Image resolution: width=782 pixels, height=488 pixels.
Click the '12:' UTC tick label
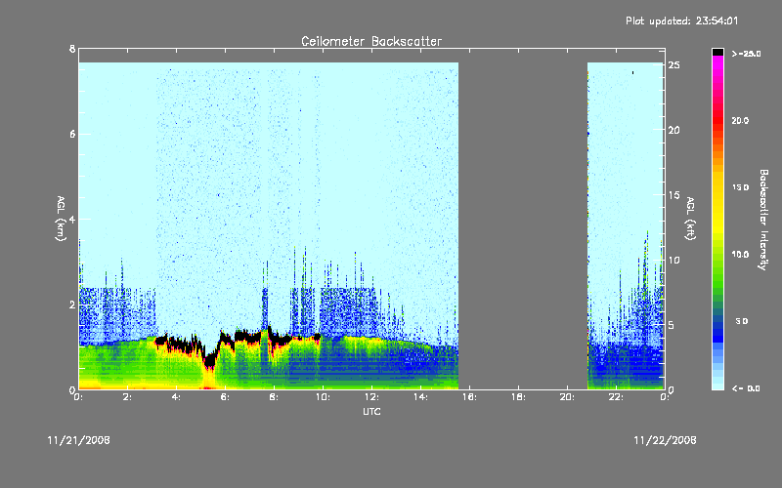372,397
